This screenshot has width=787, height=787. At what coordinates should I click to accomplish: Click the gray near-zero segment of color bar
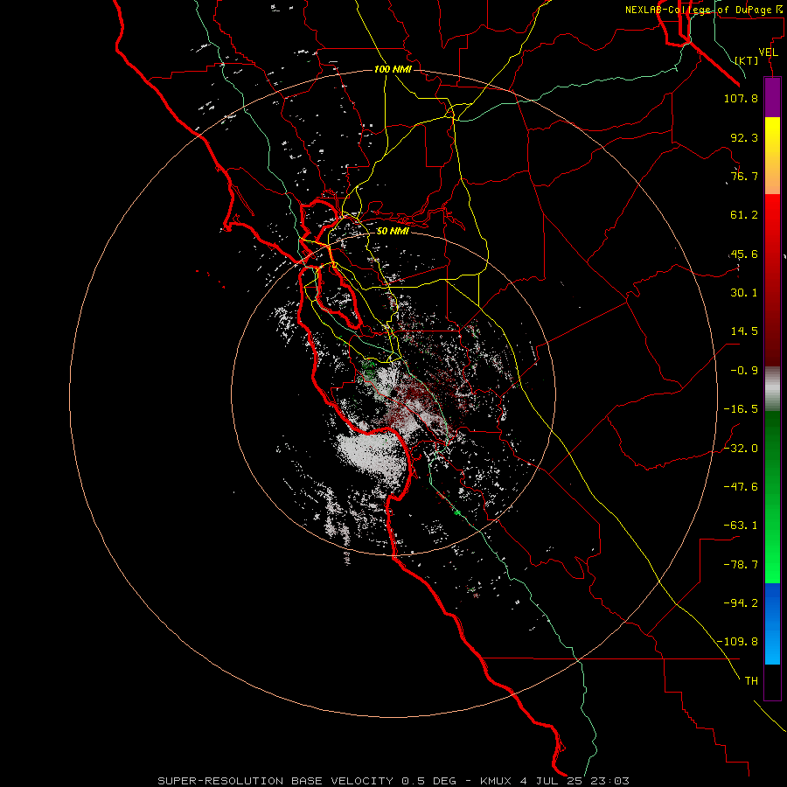click(x=772, y=389)
